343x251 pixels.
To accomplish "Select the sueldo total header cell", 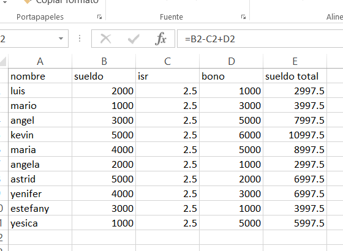I will (x=295, y=76).
